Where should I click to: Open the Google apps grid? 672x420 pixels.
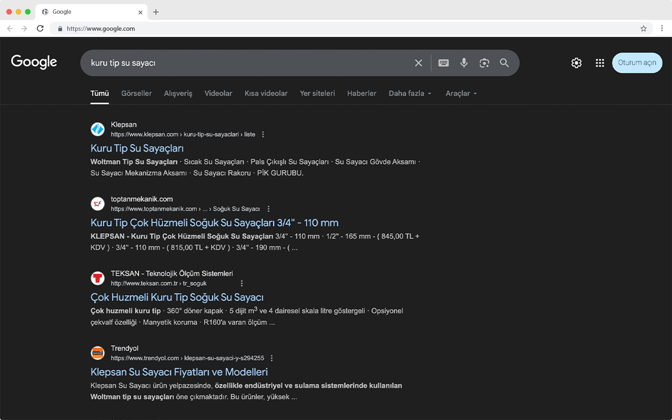click(600, 63)
